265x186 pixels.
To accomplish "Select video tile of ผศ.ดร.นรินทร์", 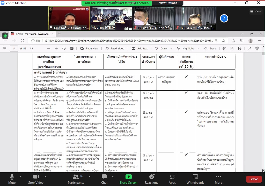I will pos(69,18).
